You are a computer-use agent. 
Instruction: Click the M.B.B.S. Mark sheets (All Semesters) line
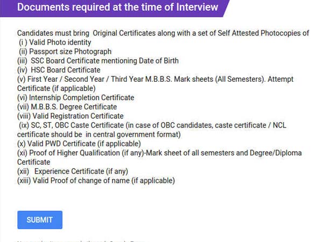[156, 79]
